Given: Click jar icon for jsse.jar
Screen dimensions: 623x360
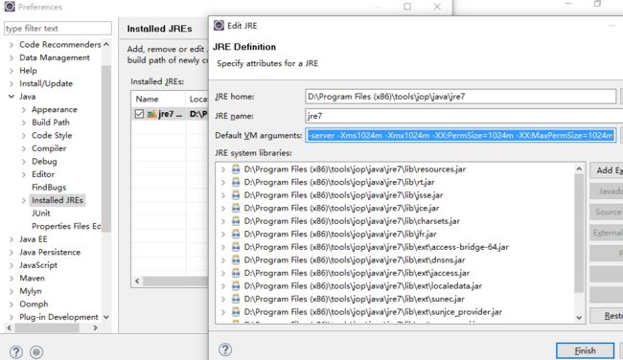Looking at the screenshot, I should [236, 195].
